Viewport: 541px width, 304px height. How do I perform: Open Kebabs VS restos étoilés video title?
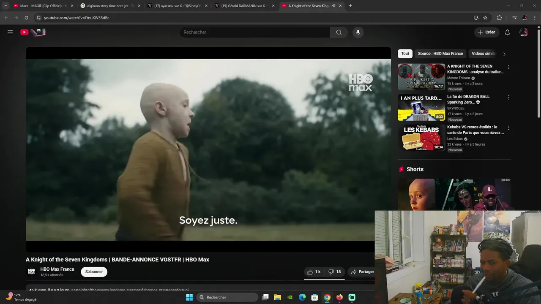(x=475, y=130)
